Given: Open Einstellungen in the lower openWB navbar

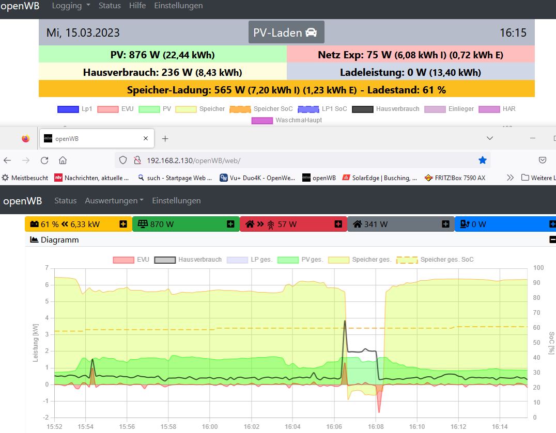Looking at the screenshot, I should pyautogui.click(x=176, y=201).
